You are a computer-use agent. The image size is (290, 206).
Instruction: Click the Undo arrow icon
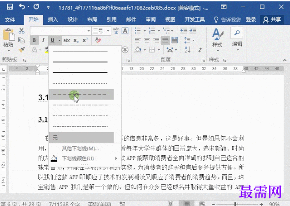click(22, 7)
